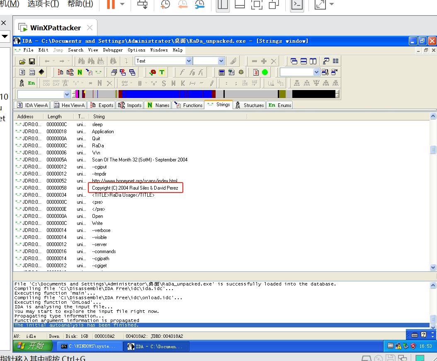437x361 pixels.
Task: Click the cascade windows toolbar icon
Action: click(294, 61)
